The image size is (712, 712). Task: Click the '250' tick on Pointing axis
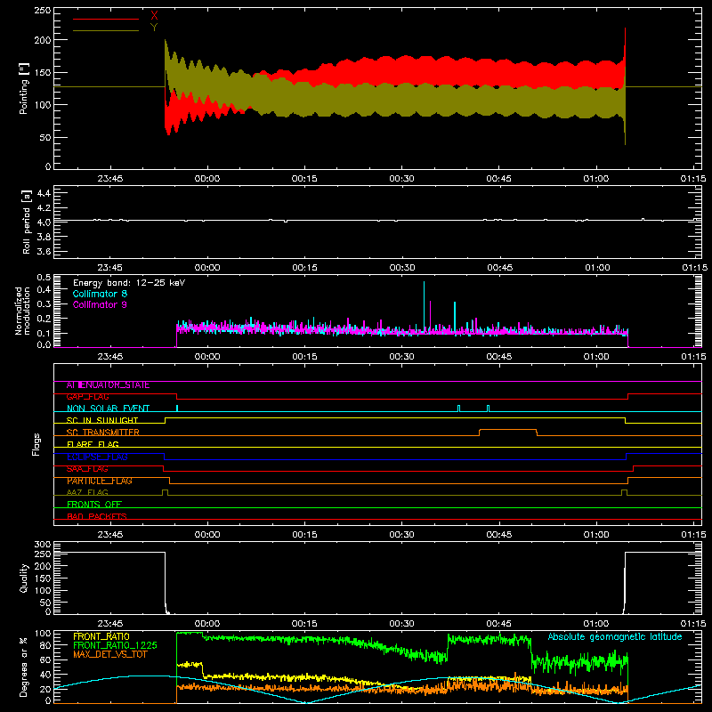[42, 11]
